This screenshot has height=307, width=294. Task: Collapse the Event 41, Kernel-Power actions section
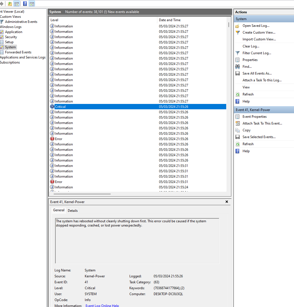[264, 110]
